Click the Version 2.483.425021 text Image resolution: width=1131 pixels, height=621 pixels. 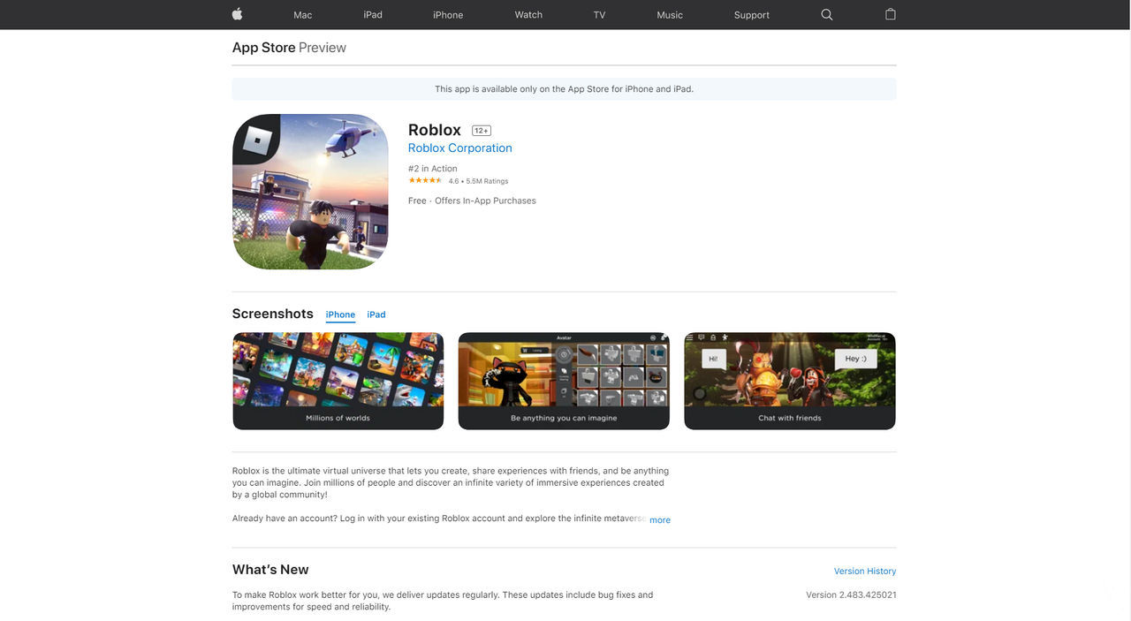pos(851,595)
